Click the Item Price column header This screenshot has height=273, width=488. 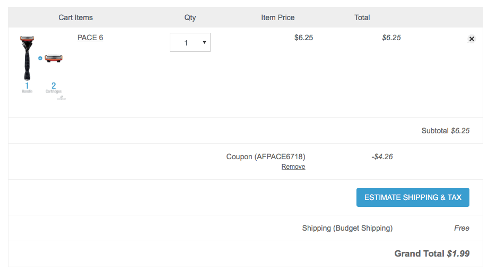point(277,17)
